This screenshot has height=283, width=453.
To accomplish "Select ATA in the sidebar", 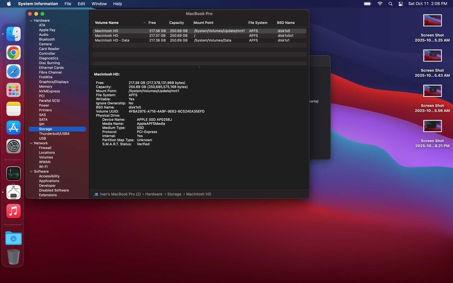I will 42,25.
